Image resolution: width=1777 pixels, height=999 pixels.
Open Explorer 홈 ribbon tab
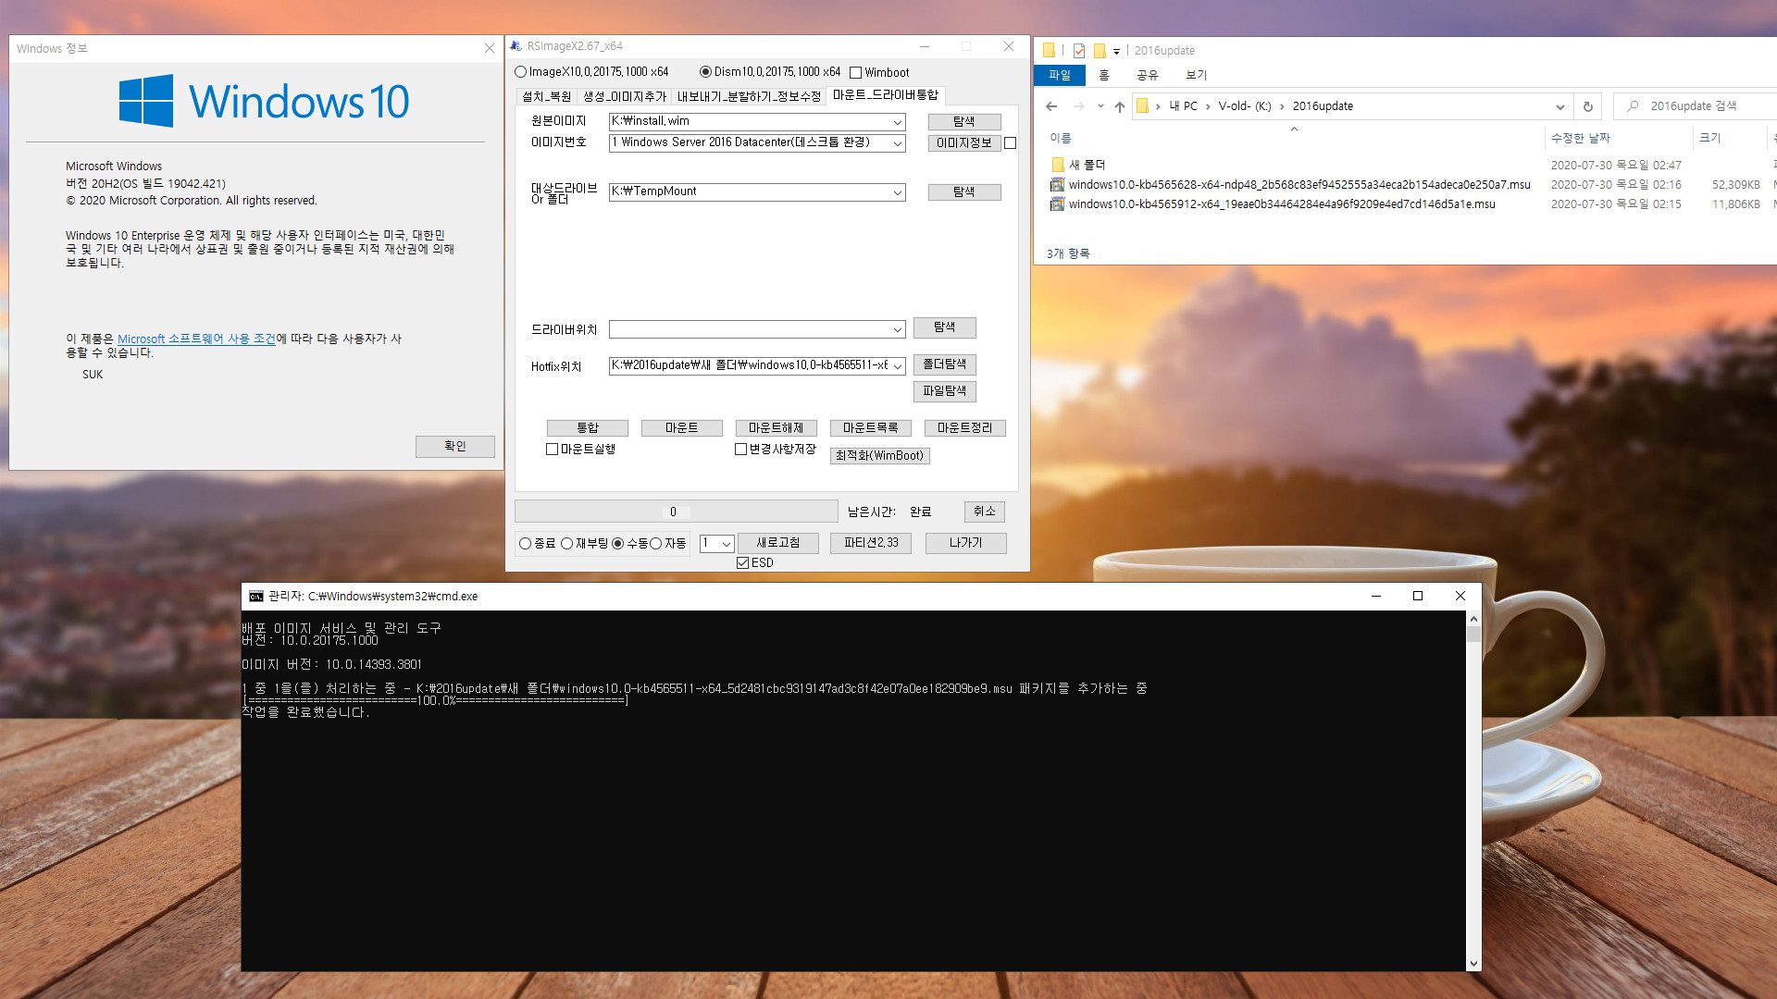tap(1104, 75)
